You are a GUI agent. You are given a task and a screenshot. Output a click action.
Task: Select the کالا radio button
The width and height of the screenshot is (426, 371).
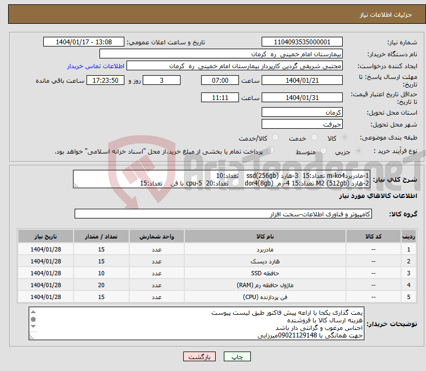pyautogui.click(x=344, y=137)
